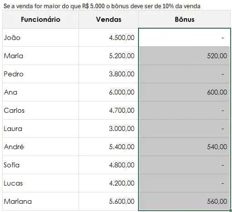Click the cell containing João

pyautogui.click(x=40, y=37)
